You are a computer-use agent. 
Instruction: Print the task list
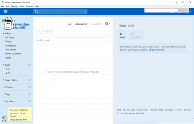pos(70,24)
